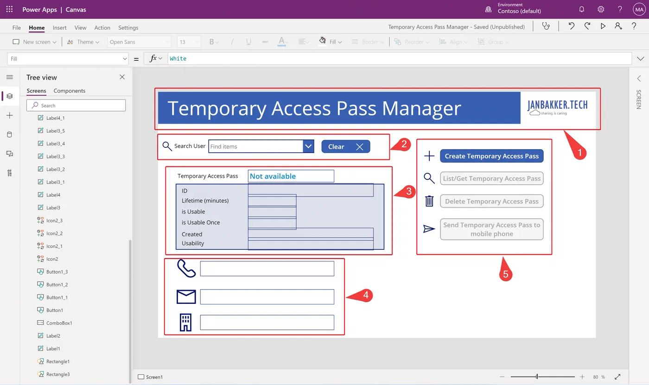The height and width of the screenshot is (385, 649).
Task: Switch to the Screens tab
Action: pyautogui.click(x=36, y=91)
